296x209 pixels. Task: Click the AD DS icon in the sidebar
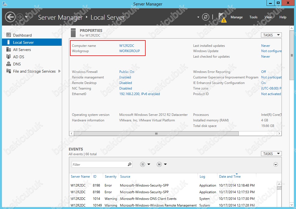(9, 57)
